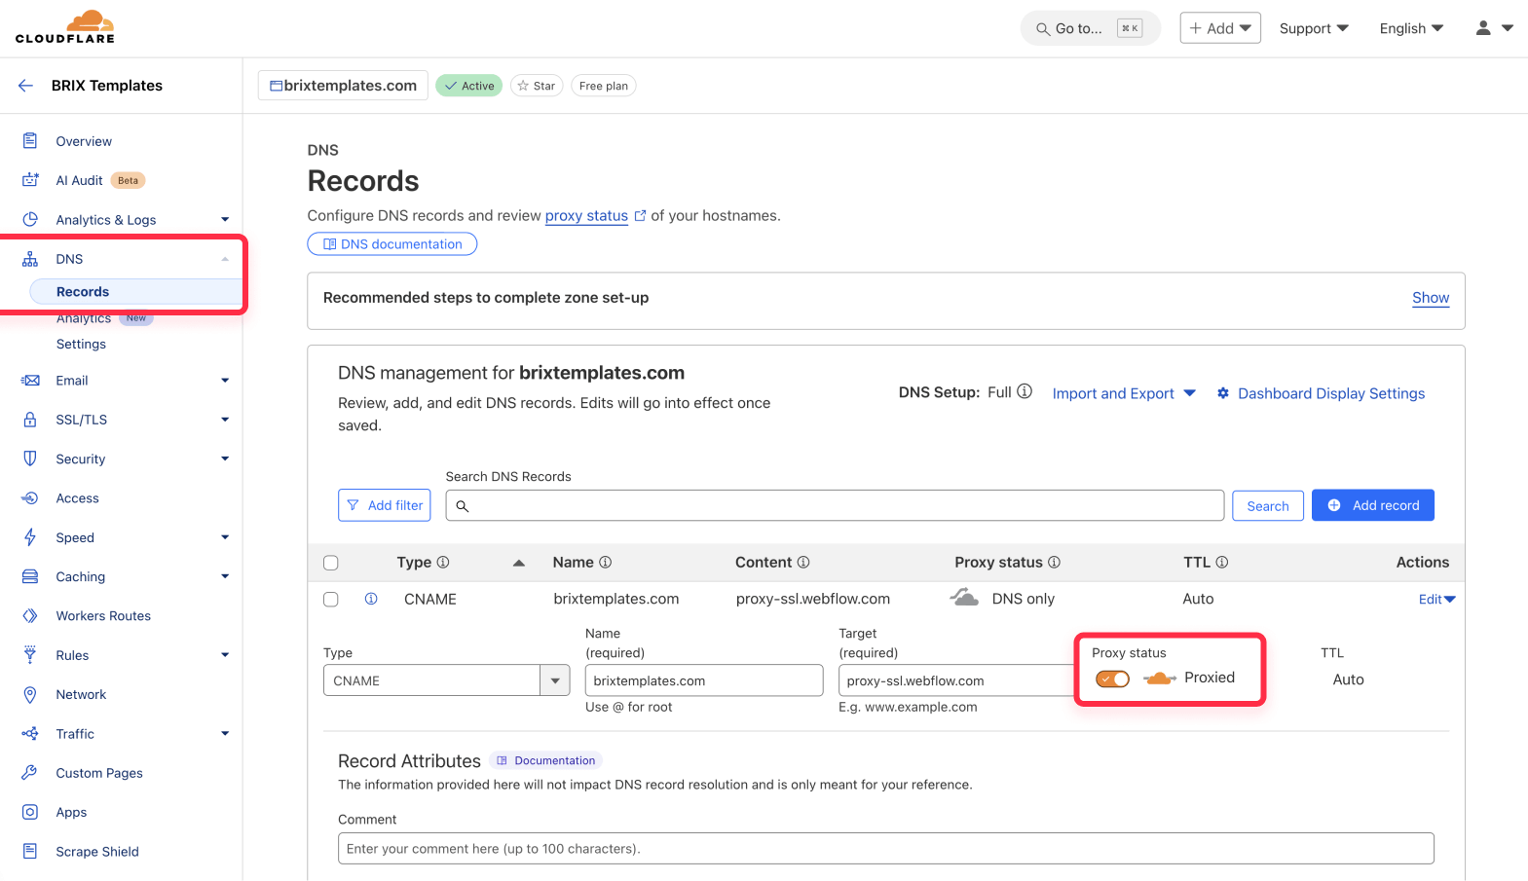Click the Scrape Shield document icon
1528x881 pixels.
coord(30,852)
